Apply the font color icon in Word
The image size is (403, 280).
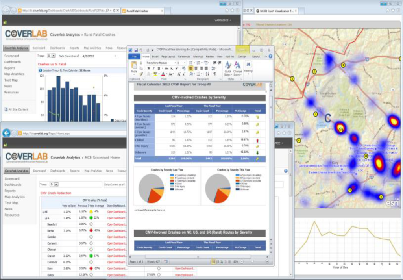pos(163,73)
